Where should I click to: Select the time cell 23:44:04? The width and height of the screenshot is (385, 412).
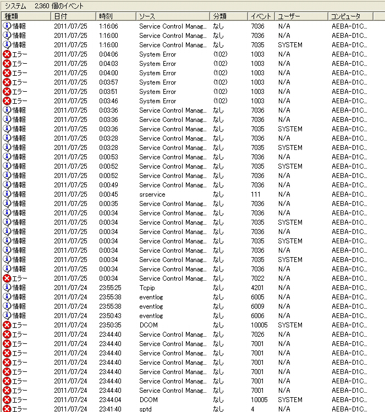110,400
